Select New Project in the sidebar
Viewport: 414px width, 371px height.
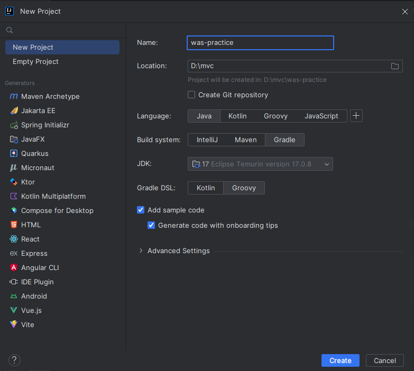pos(62,47)
